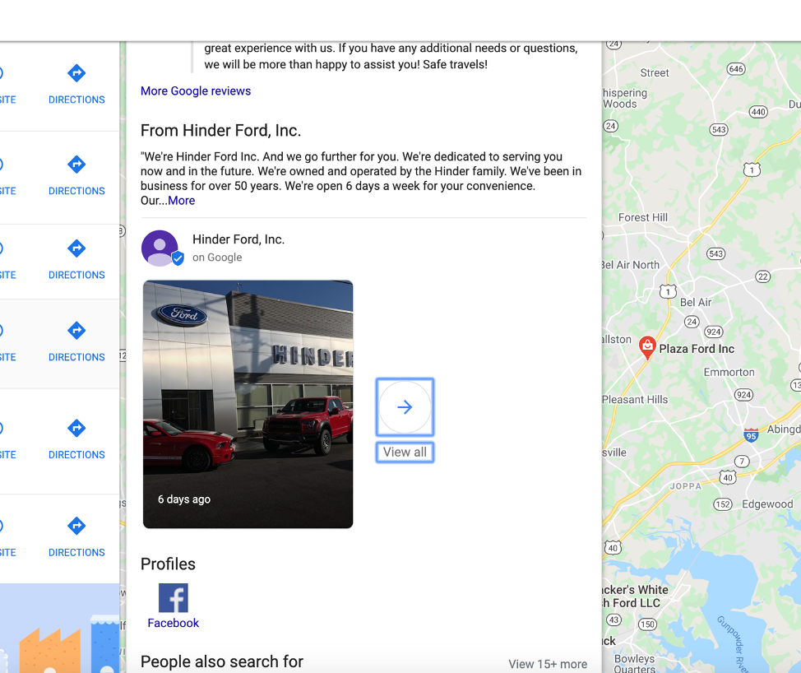The image size is (801, 673).
Task: Click the first Directions arrow icon
Action: (x=76, y=73)
